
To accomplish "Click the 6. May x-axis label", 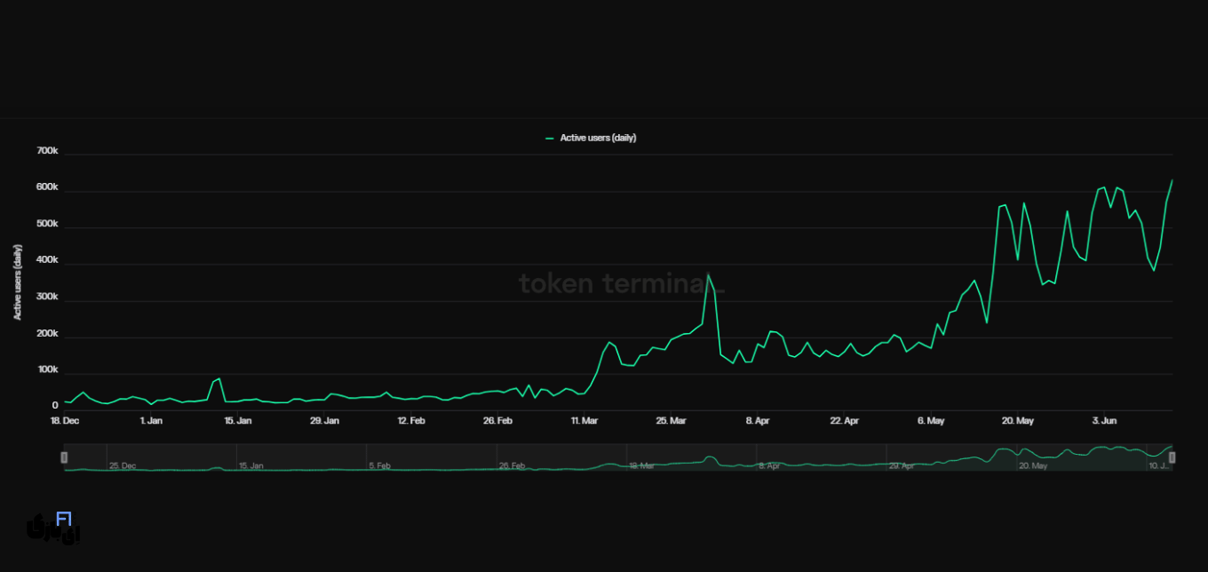I will coord(931,420).
